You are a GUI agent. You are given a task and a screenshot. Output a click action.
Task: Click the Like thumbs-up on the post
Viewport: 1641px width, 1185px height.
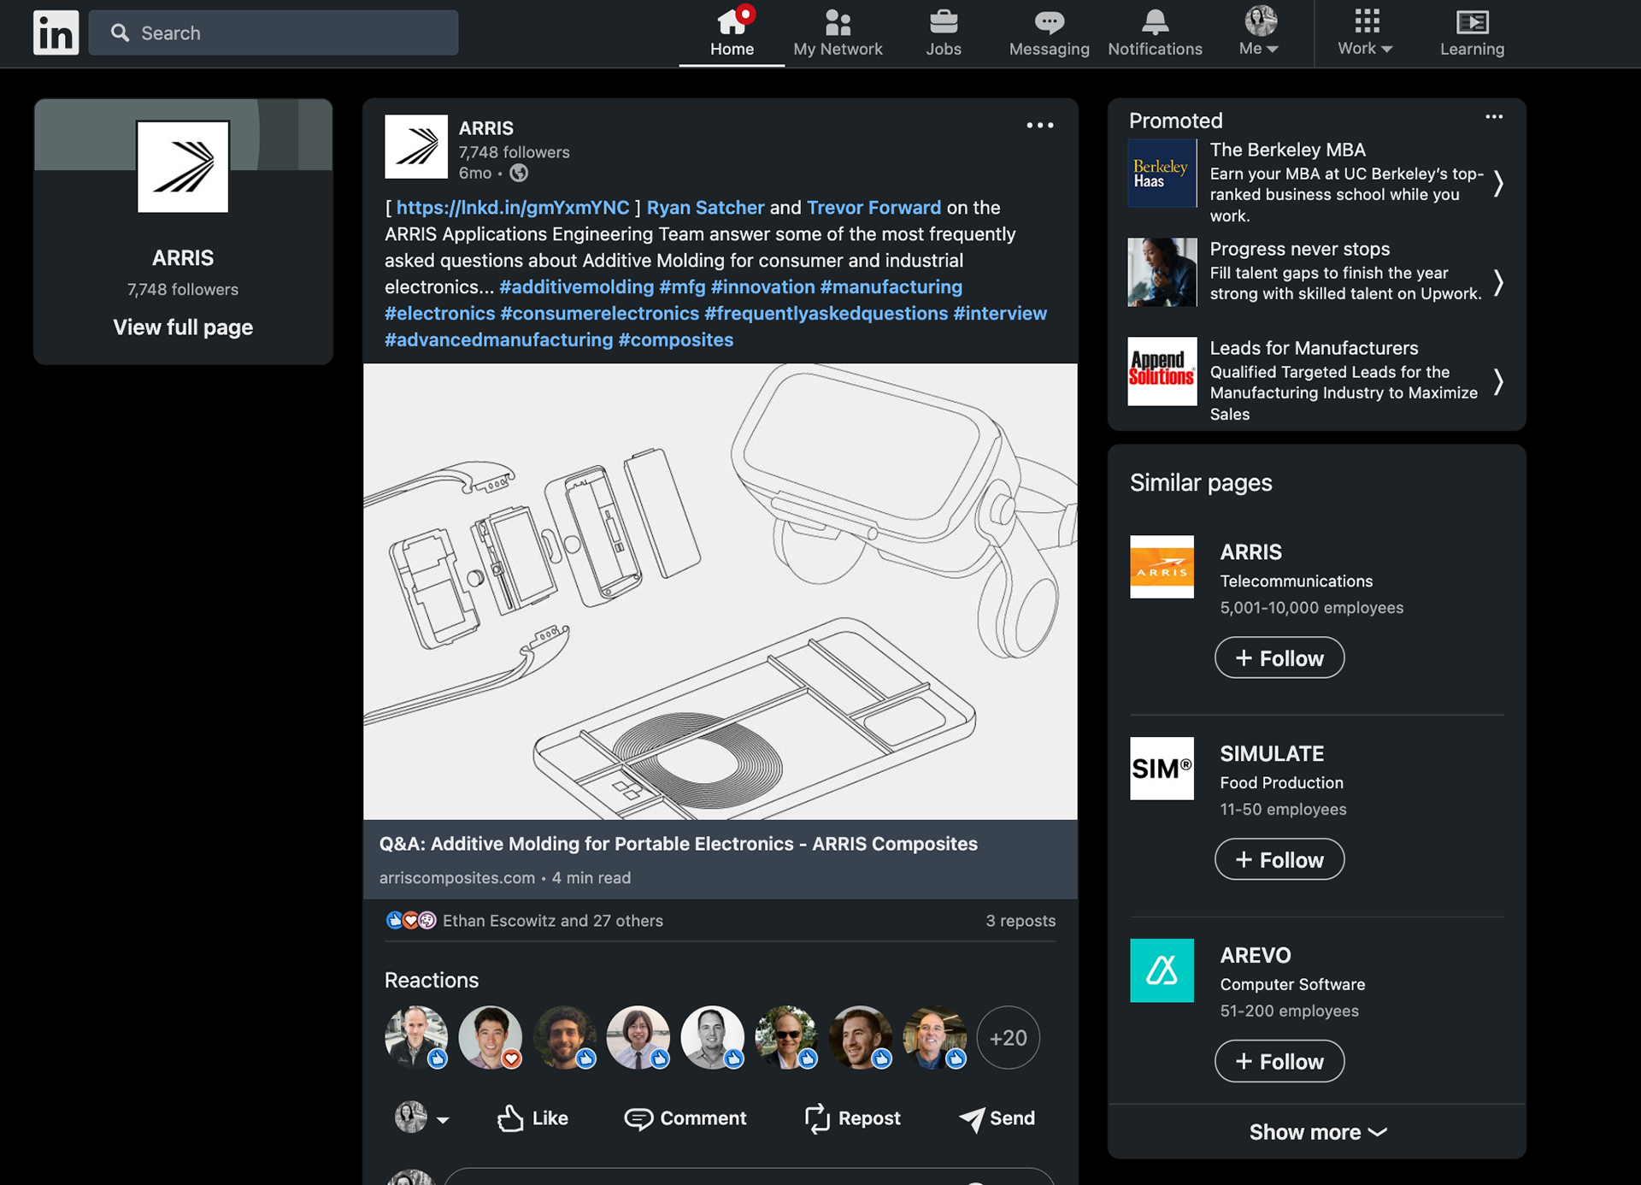tap(532, 1117)
